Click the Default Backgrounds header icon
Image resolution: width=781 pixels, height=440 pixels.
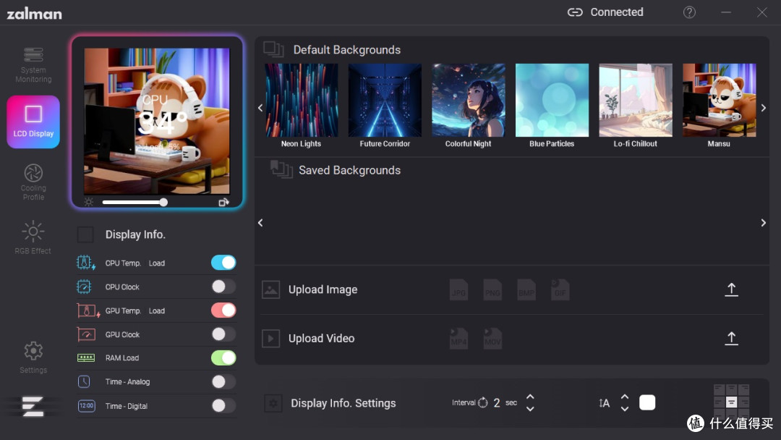click(273, 49)
